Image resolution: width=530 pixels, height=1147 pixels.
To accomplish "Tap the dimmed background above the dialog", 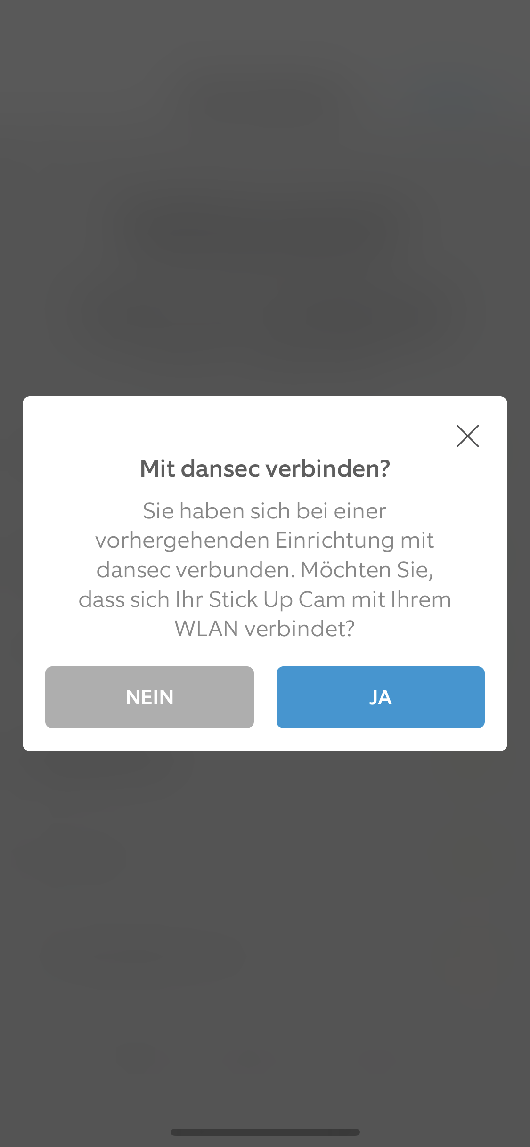I will tap(265, 198).
